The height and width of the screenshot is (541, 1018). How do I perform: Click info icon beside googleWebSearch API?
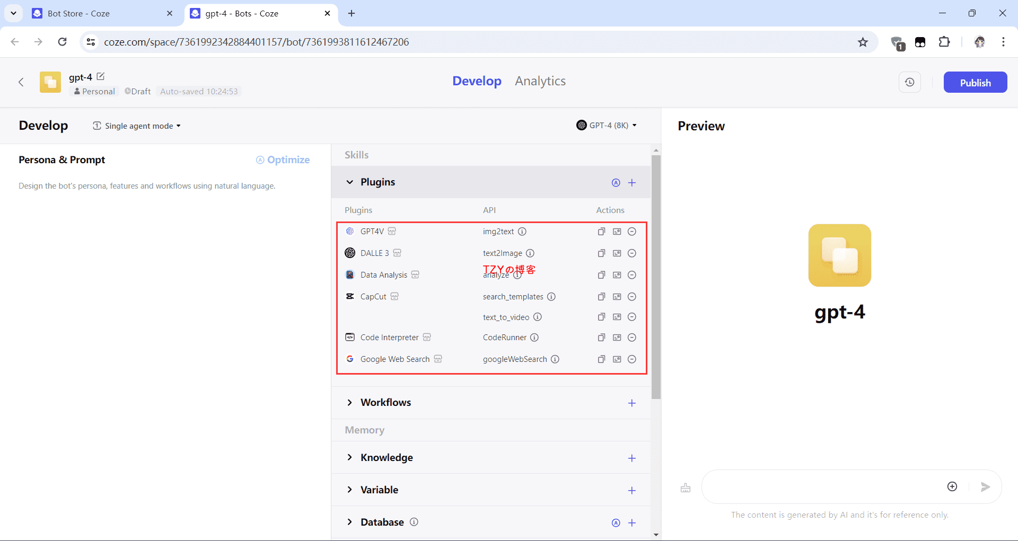pos(555,359)
